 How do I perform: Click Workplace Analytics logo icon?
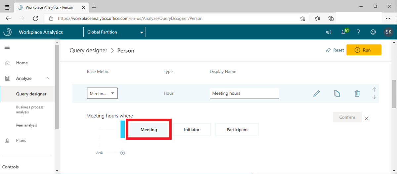pos(7,32)
